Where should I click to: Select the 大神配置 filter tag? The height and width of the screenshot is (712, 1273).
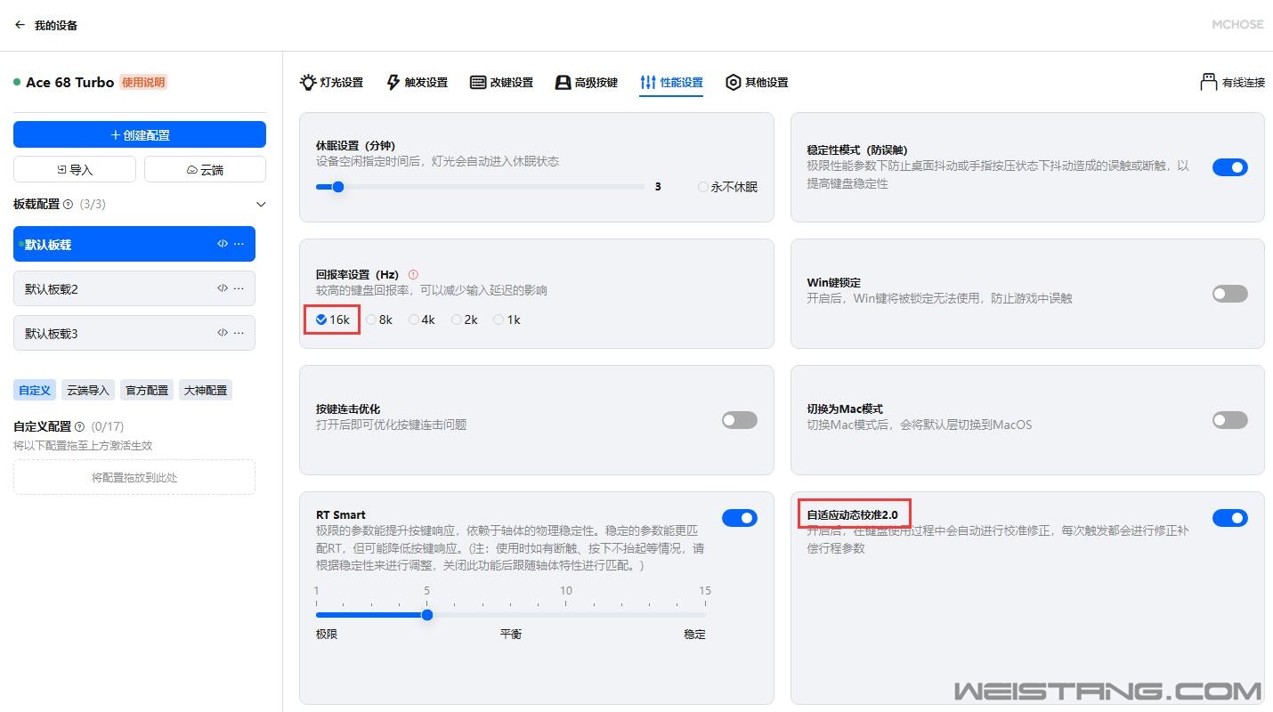[205, 390]
